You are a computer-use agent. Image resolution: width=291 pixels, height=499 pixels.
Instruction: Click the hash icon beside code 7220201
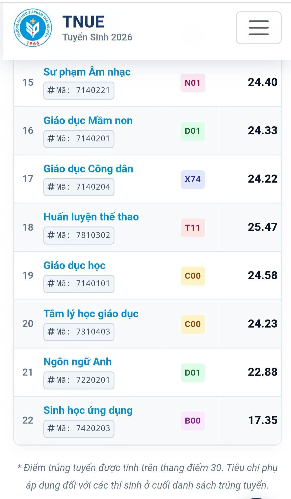click(51, 380)
